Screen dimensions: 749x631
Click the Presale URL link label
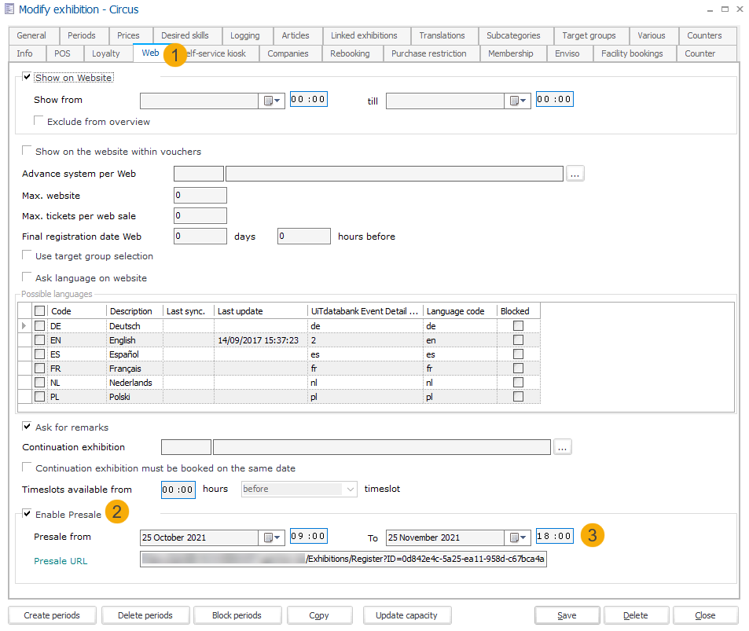[61, 561]
